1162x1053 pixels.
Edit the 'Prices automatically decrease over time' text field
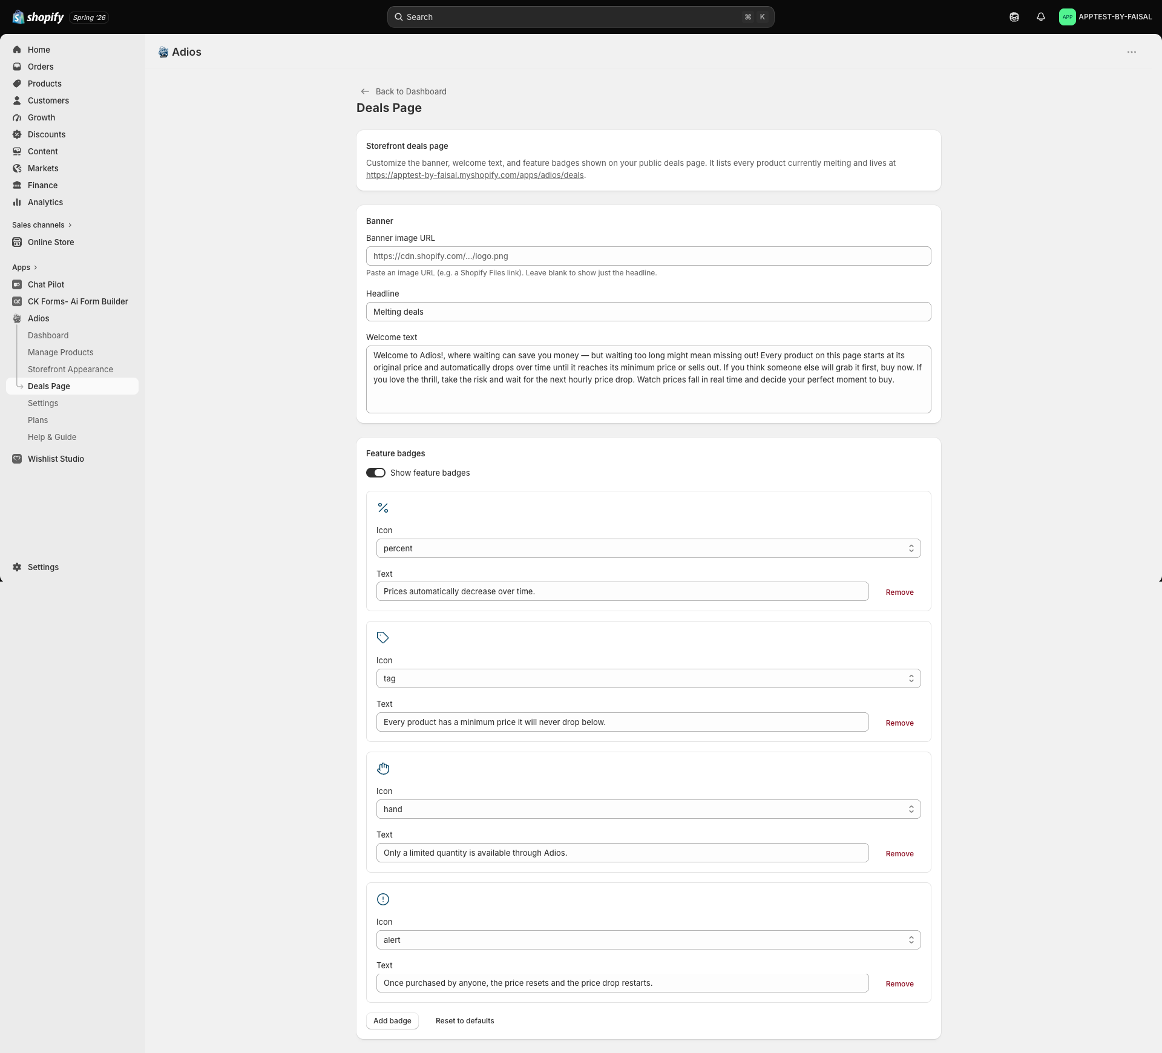pos(623,591)
